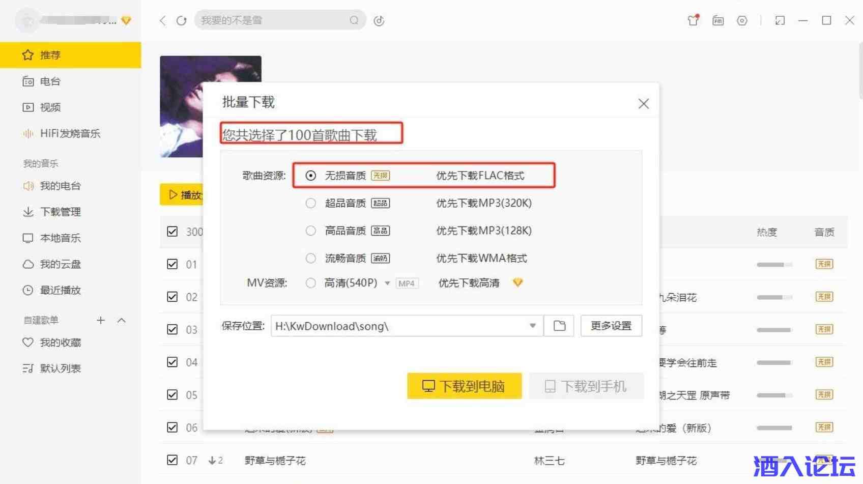Image resolution: width=863 pixels, height=484 pixels.
Task: Click the 无损 badge on song row 01
Action: (x=824, y=264)
